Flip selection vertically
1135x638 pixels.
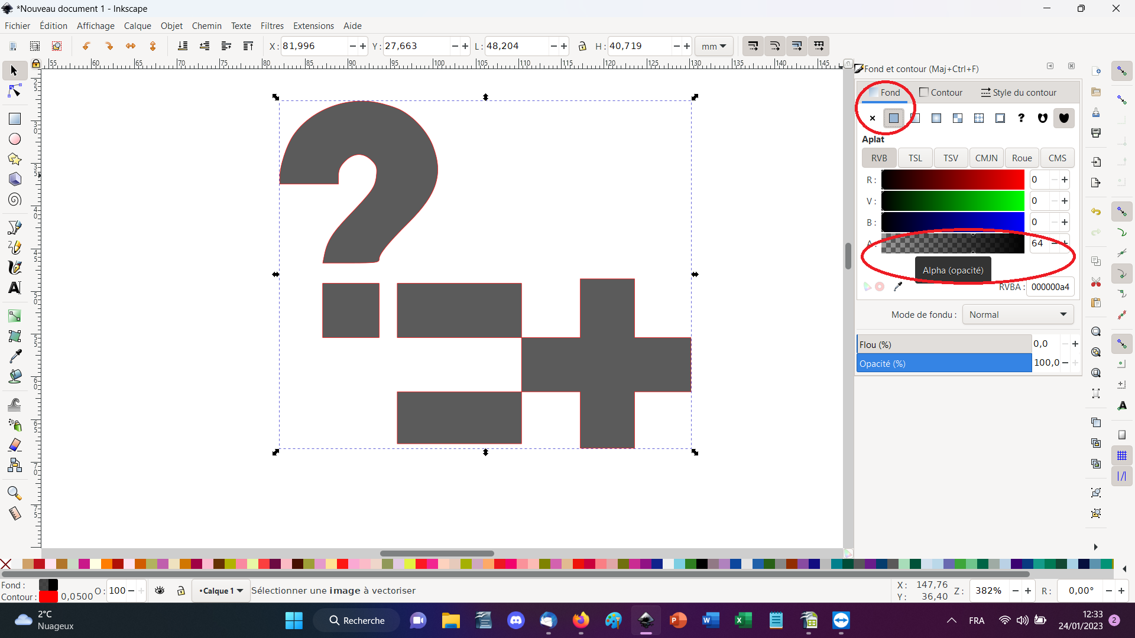[x=153, y=46]
